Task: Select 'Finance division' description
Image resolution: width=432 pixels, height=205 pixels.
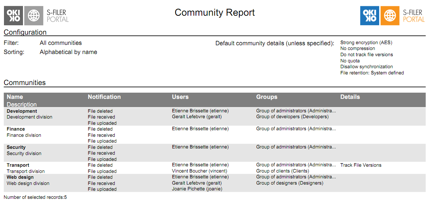Action: 24,135
